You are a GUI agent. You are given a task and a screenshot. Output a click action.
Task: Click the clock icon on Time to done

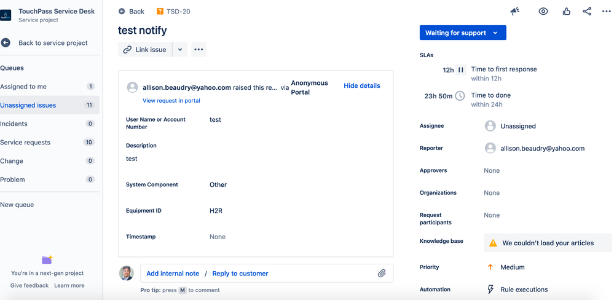coord(460,95)
